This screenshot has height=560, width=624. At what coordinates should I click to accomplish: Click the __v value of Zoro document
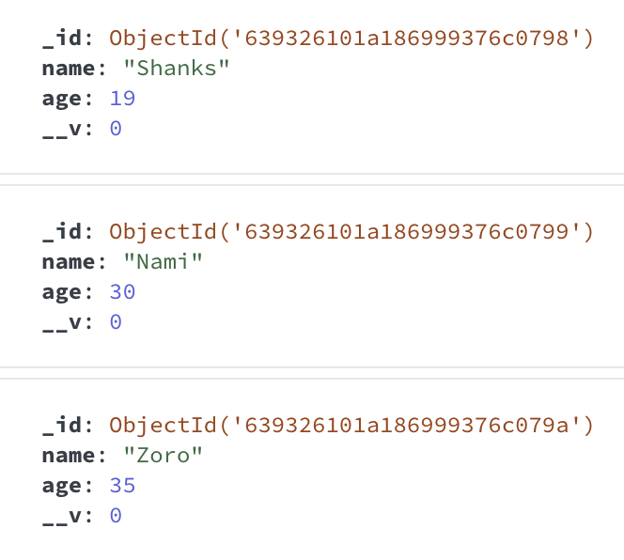[x=116, y=515]
